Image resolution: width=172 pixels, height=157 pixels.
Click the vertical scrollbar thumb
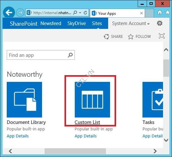tap(166, 68)
